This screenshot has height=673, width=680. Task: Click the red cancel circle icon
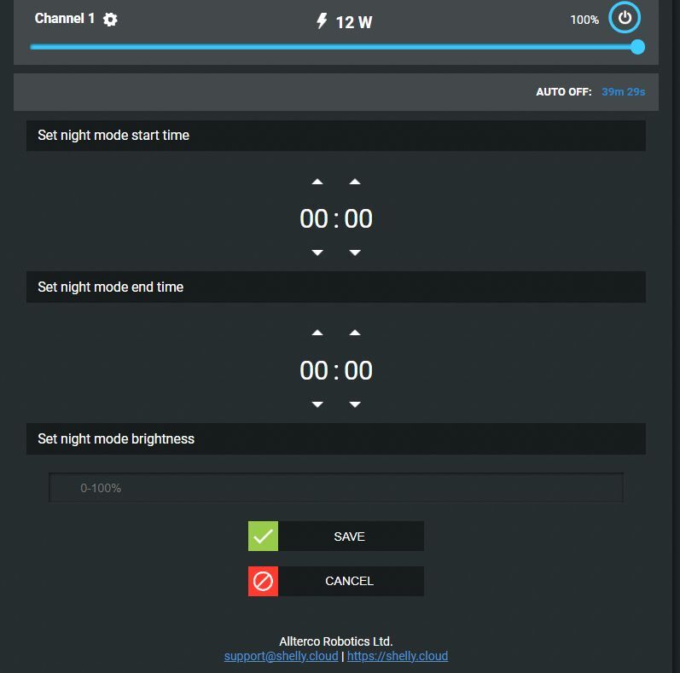[x=264, y=581]
